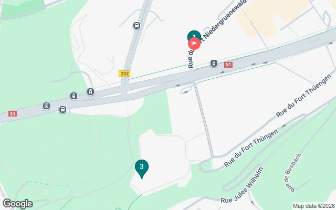Click the bus stop icon on the road's north side

click(46, 106)
